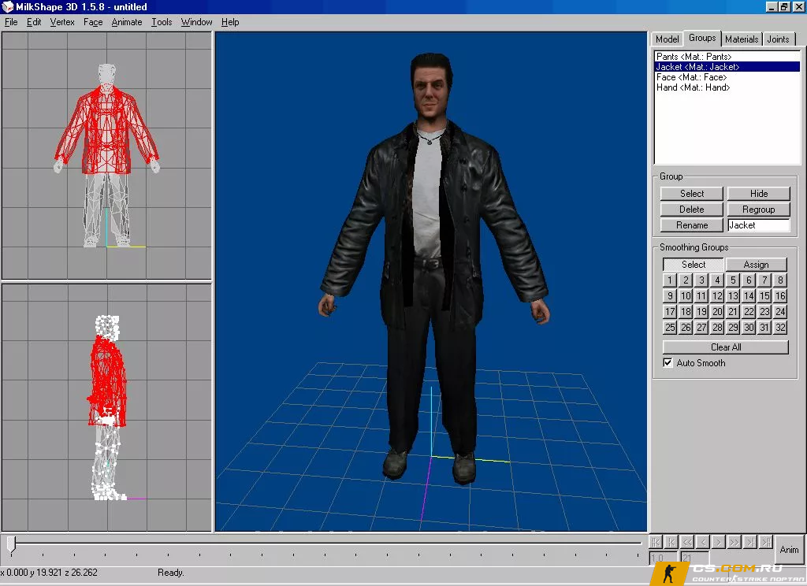Click Select in the Group section
This screenshot has height=586, width=807.
pos(692,194)
